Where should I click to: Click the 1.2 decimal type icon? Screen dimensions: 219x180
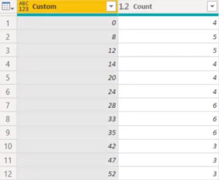[124, 7]
